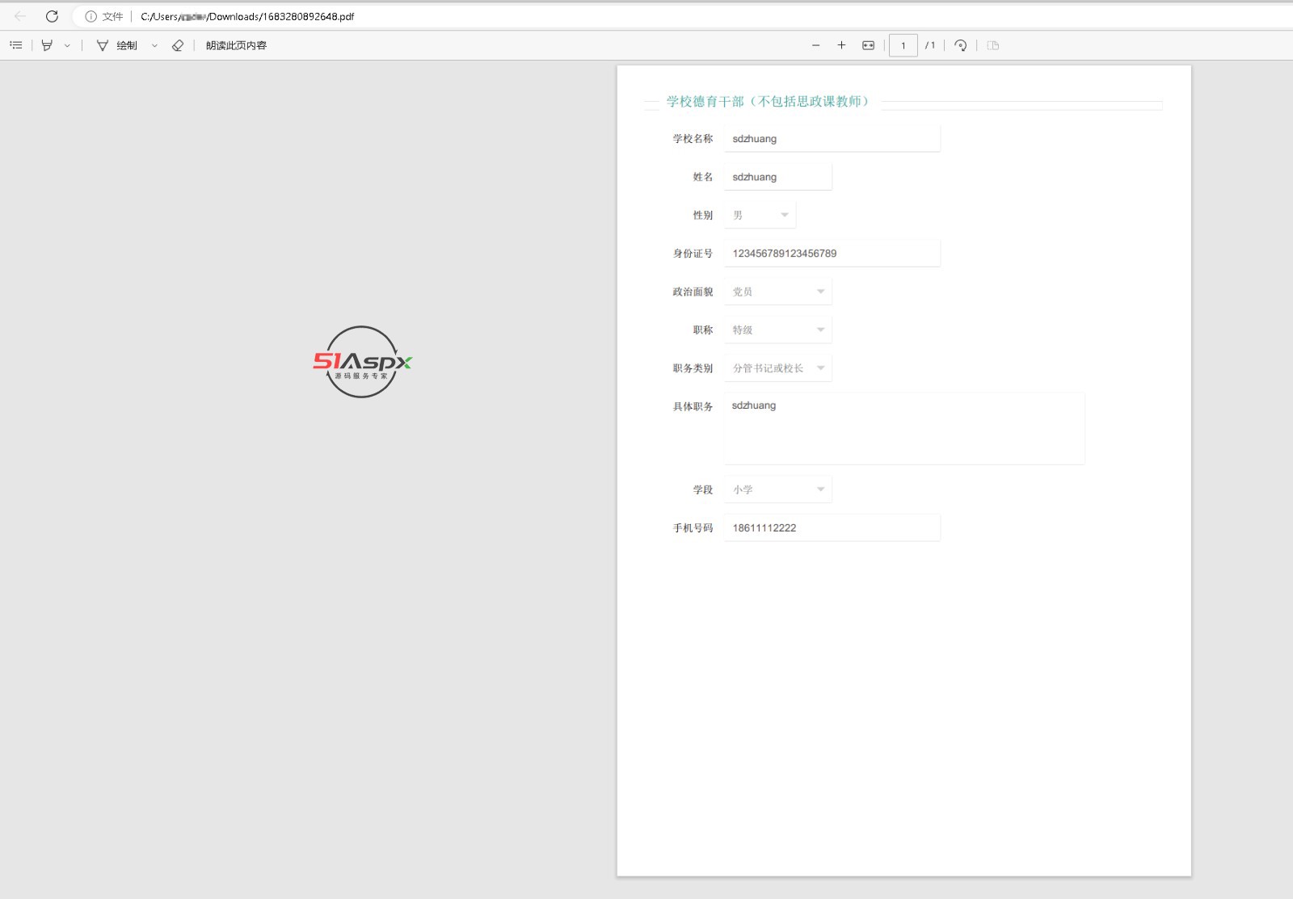Select the eraser tool

tap(178, 45)
